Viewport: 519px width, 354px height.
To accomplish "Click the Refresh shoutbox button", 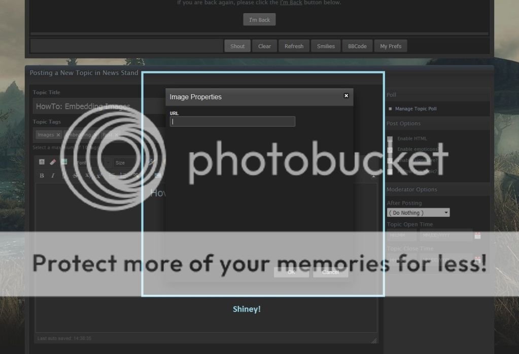I will (x=294, y=46).
